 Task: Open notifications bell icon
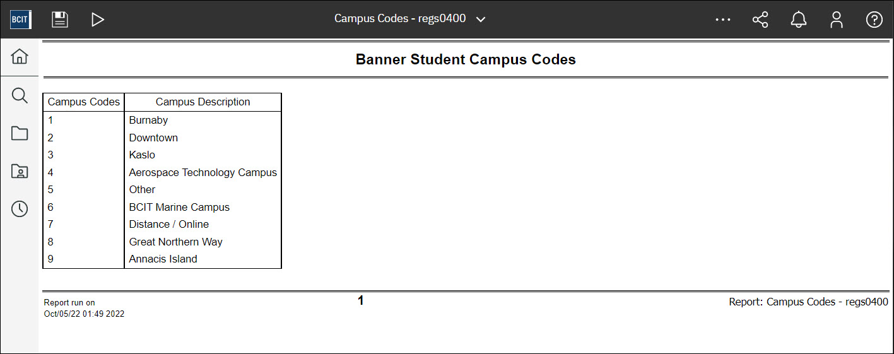tap(799, 20)
